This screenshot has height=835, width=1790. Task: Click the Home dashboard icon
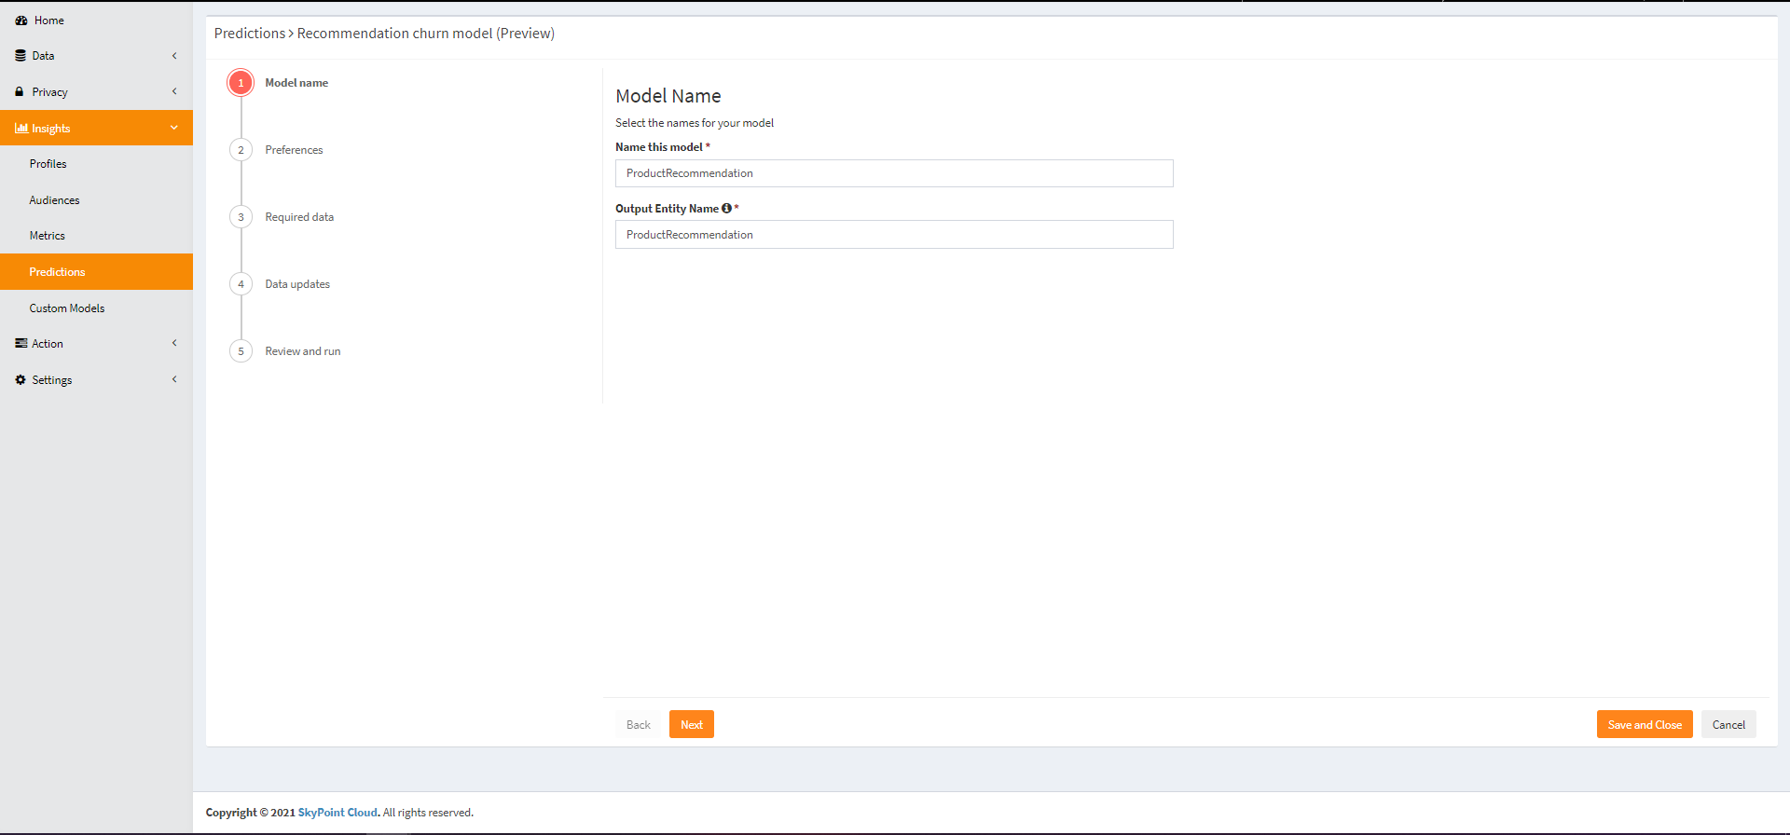[x=21, y=21]
